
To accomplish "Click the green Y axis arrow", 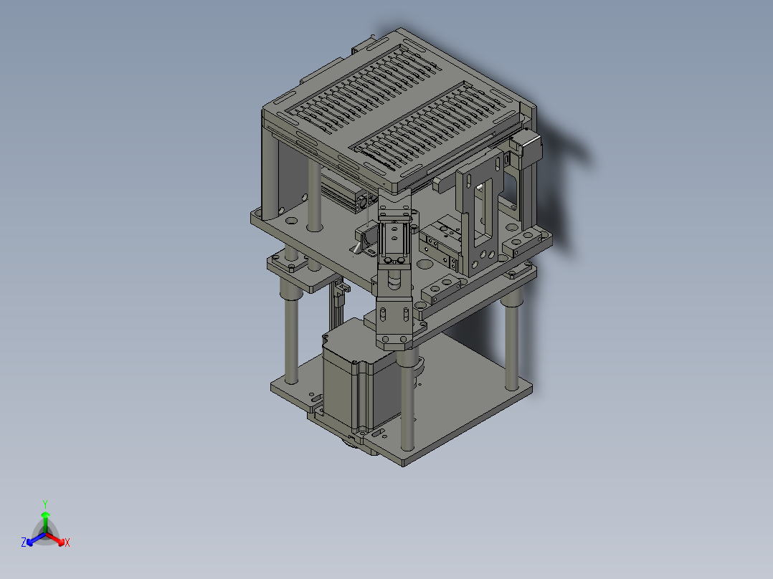I will (x=46, y=513).
